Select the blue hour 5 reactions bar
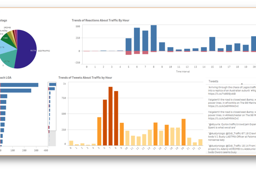The width and height of the screenshot is (256, 171). click(x=128, y=45)
